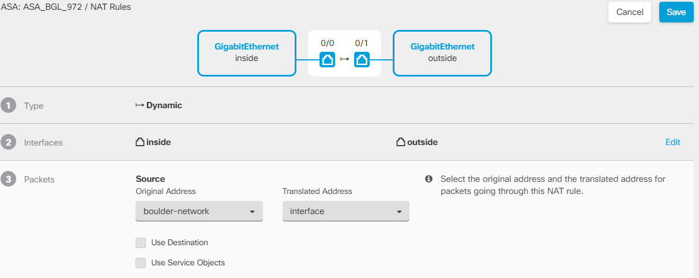Select the GigabitEthernet inside box

click(246, 53)
